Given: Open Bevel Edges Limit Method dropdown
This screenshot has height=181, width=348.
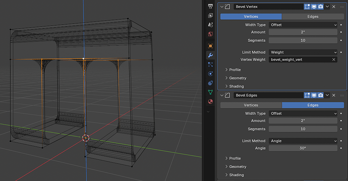Looking at the screenshot, I should tap(303, 141).
